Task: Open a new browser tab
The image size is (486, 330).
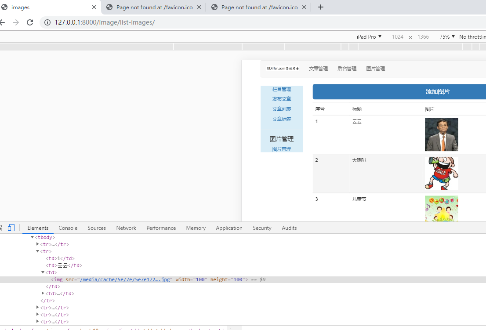Action: pyautogui.click(x=321, y=7)
